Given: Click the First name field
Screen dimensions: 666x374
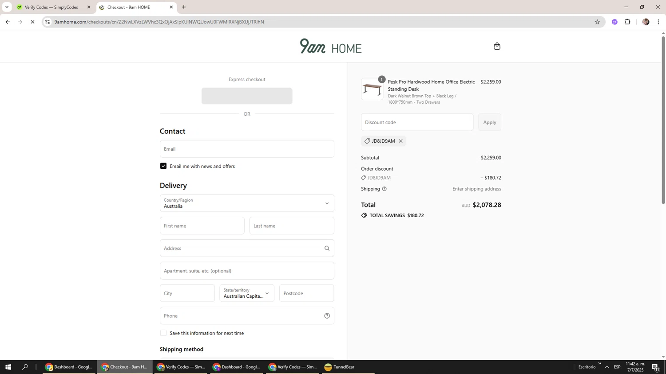Looking at the screenshot, I should [x=202, y=226].
